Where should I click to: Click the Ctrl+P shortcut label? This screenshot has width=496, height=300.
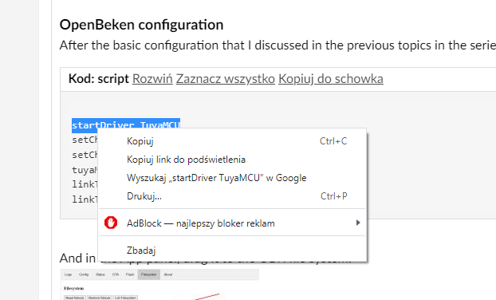point(334,196)
